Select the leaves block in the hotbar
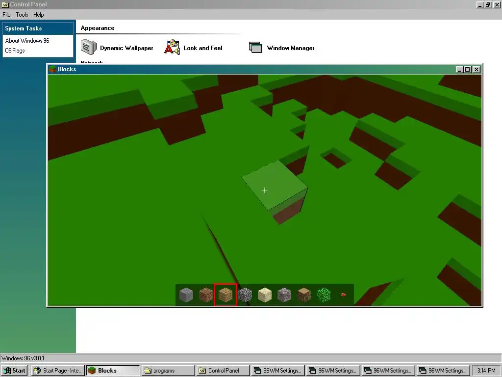This screenshot has width=502, height=377. tap(324, 295)
